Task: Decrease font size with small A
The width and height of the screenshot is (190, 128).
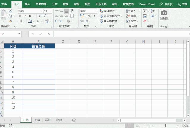Action: 45,16
